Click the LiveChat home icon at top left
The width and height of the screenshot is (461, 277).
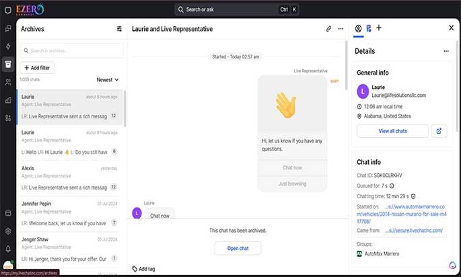[8, 11]
